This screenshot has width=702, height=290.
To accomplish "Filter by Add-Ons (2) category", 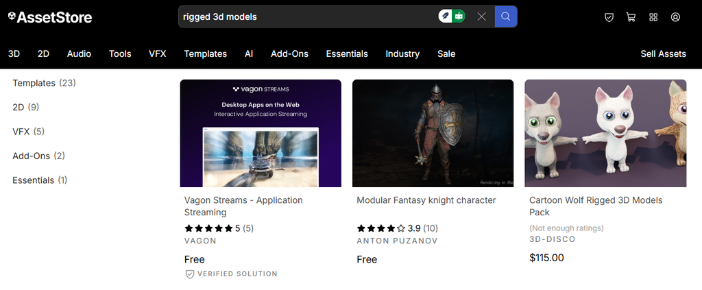I will click(x=38, y=156).
